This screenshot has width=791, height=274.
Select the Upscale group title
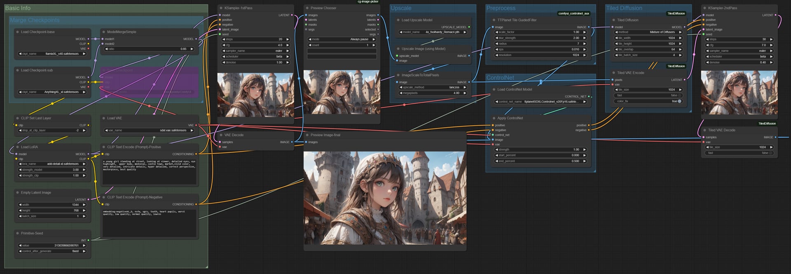(x=401, y=8)
